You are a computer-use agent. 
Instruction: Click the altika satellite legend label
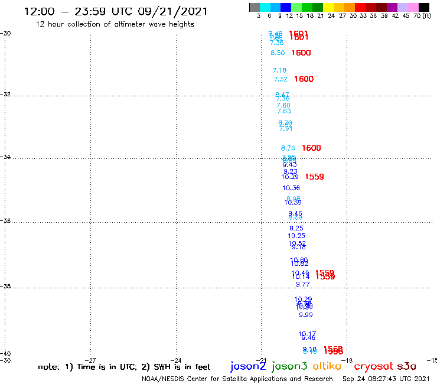[327, 366]
